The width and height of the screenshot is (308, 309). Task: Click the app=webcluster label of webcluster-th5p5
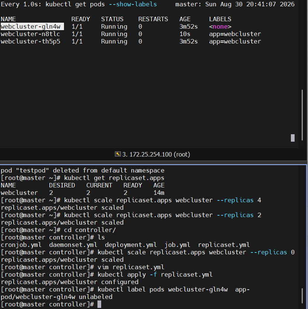[235, 41]
